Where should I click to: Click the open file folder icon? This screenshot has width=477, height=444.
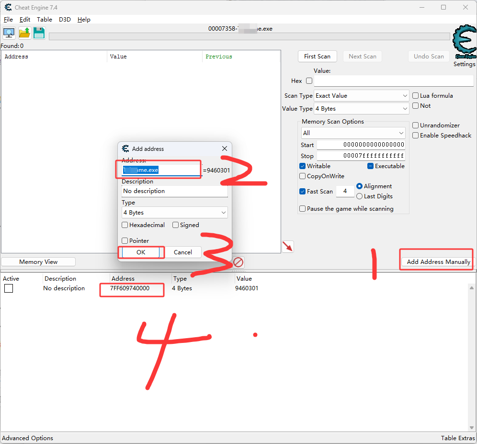pyautogui.click(x=24, y=33)
